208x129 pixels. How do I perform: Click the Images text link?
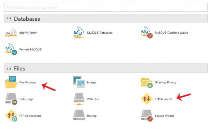coord(92,82)
